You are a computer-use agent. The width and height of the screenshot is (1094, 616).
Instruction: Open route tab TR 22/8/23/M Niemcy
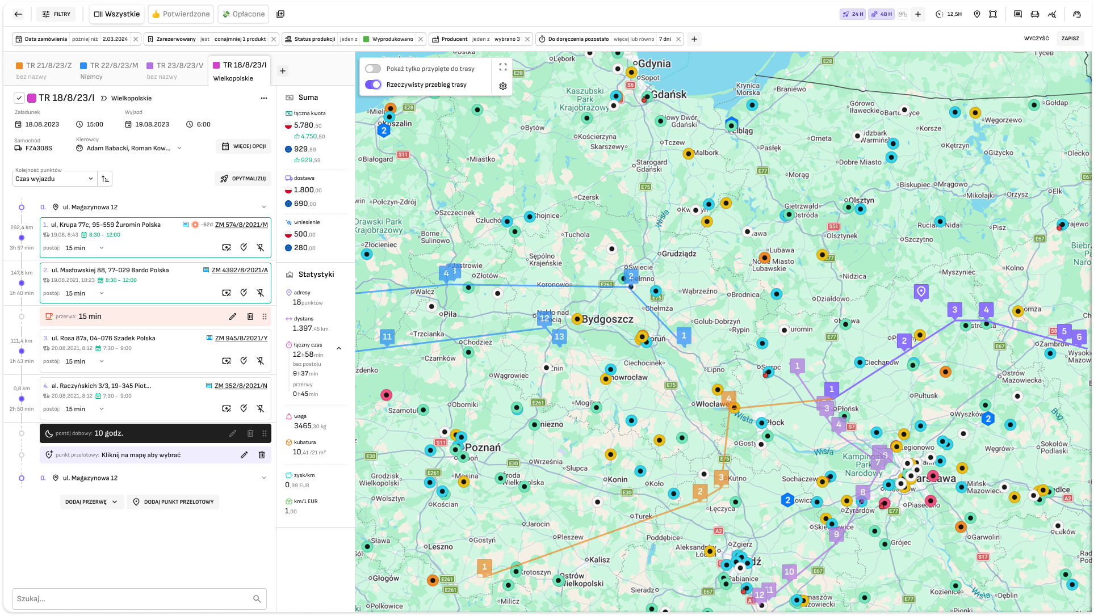pos(109,70)
